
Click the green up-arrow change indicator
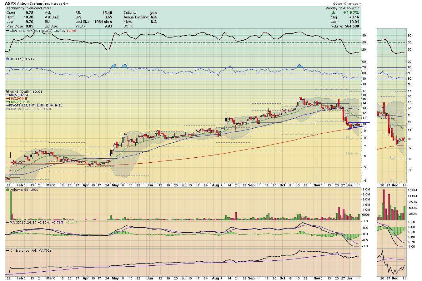334,13
